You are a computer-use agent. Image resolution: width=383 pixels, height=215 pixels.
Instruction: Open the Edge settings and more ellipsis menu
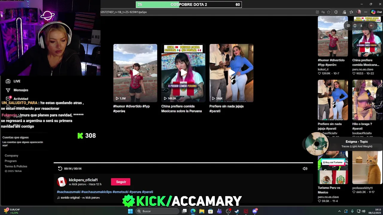[366, 12]
